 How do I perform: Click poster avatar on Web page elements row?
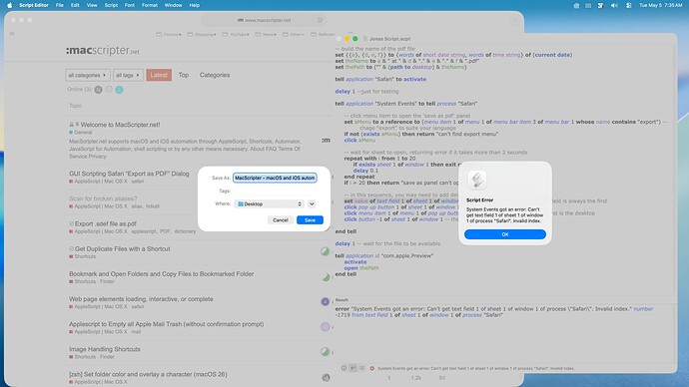coord(325,301)
